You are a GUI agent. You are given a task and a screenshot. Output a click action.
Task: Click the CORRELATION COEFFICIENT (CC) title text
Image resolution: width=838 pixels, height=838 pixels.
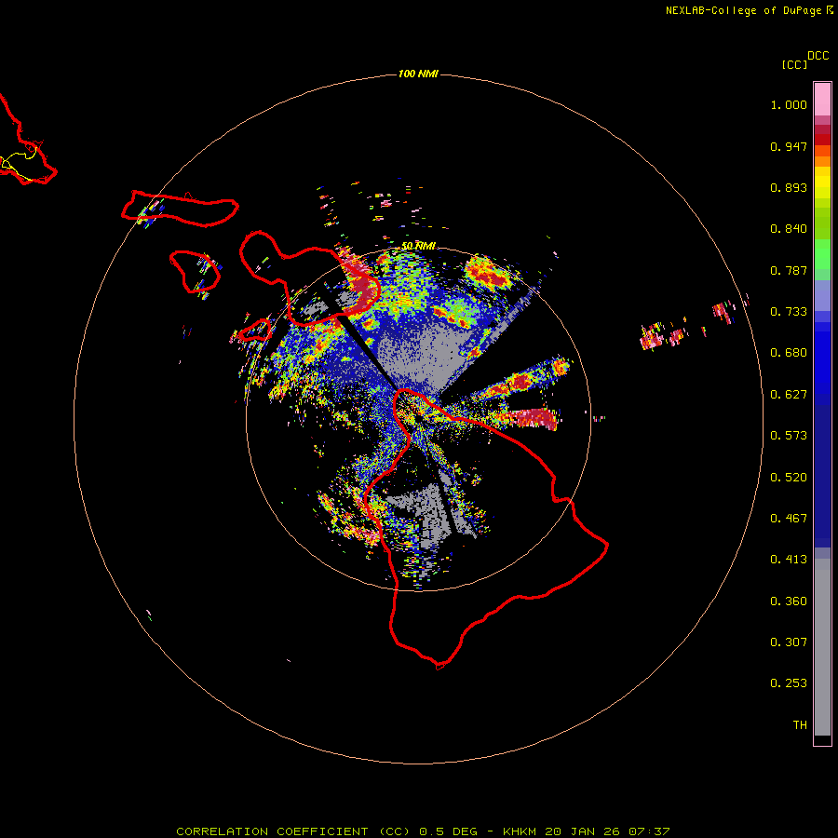293,831
